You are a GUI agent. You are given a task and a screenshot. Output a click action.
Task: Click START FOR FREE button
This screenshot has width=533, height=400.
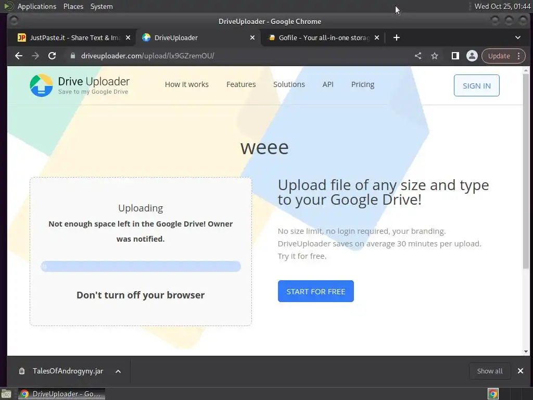click(316, 291)
